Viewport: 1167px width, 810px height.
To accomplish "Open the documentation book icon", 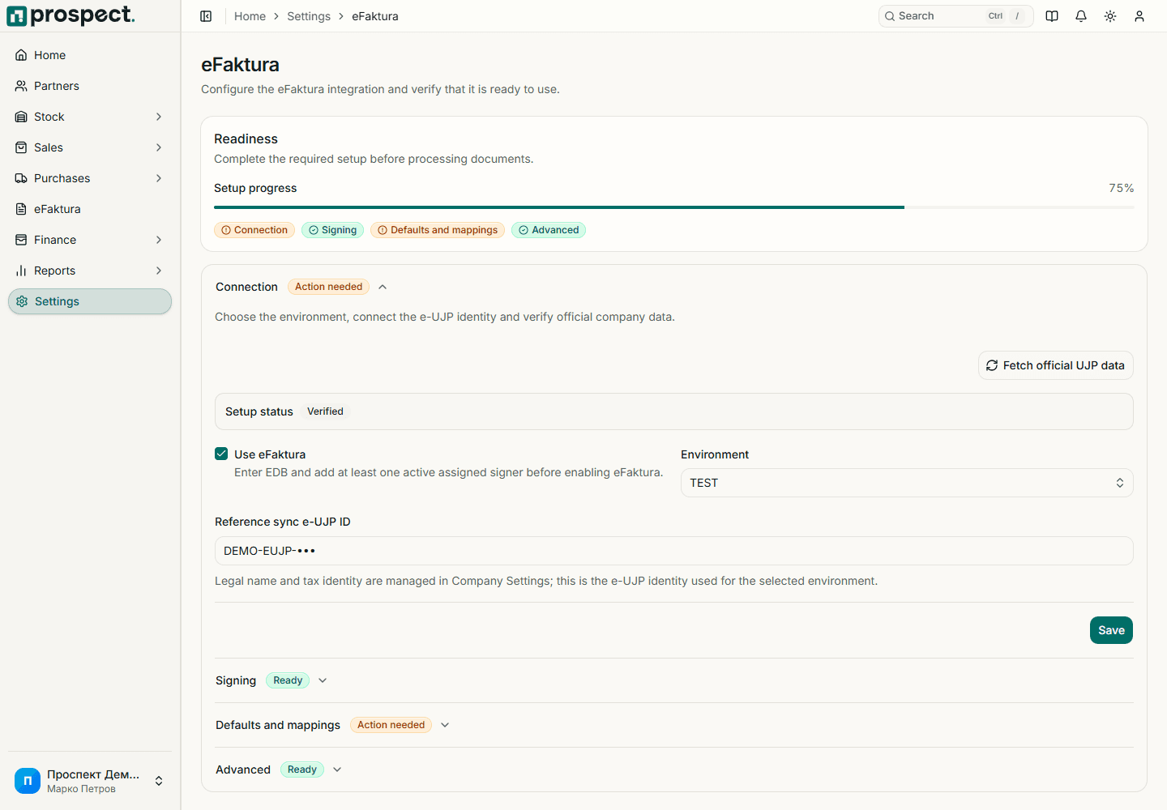I will point(1052,16).
